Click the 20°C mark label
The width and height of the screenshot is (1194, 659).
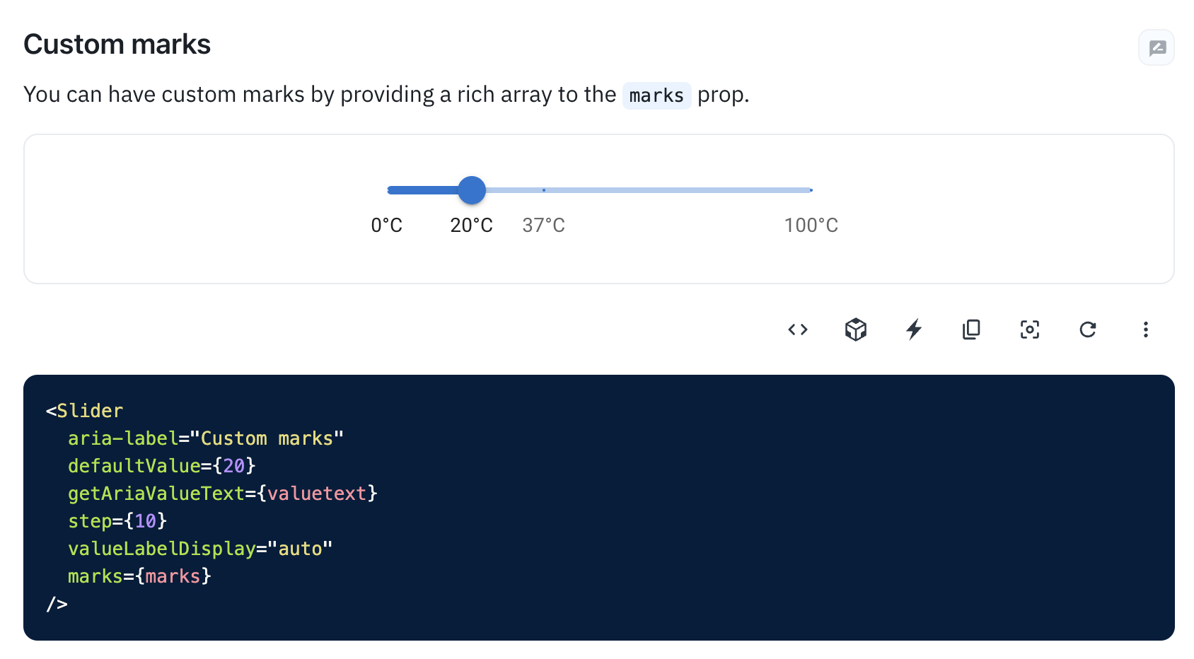471,225
